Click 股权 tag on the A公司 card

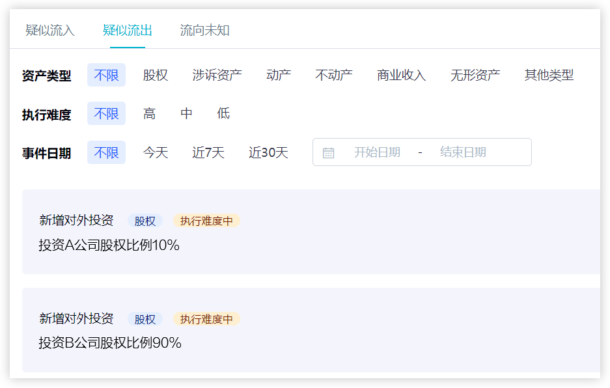pos(145,221)
